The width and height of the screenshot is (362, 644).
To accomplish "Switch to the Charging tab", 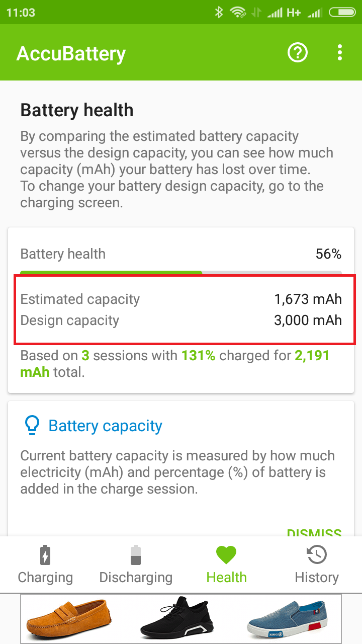I will pos(45,565).
